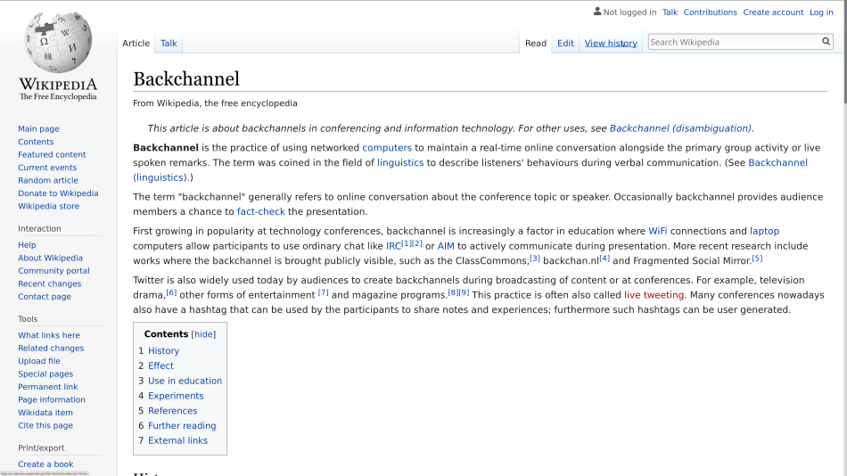Screen dimensions: 847x476
Task: Follow the computers link
Action: click(387, 148)
